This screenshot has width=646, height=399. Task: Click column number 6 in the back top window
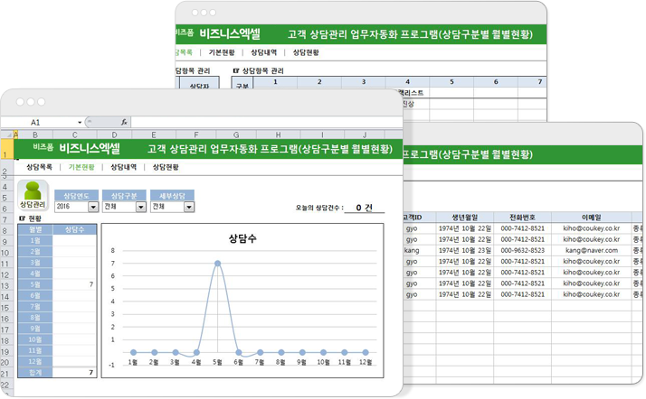pyautogui.click(x=496, y=82)
